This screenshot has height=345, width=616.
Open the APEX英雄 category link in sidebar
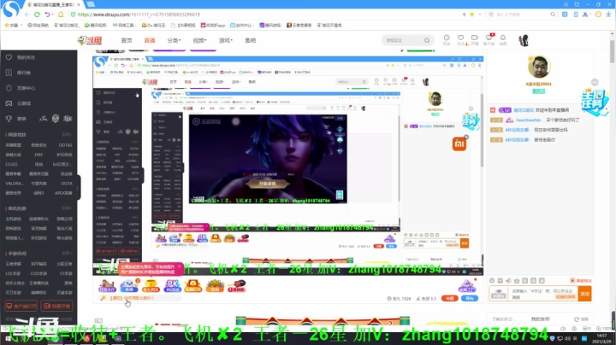63,193
